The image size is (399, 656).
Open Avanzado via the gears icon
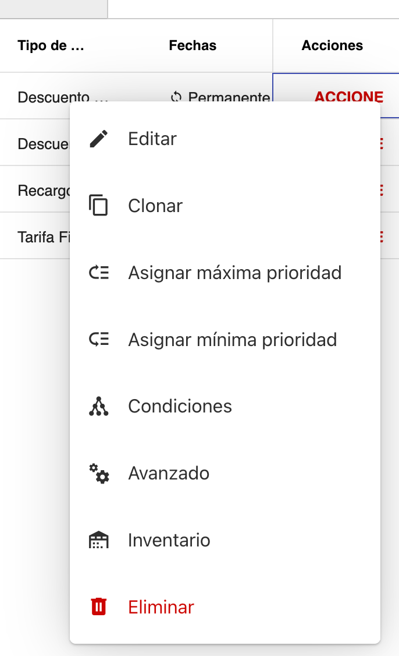100,473
